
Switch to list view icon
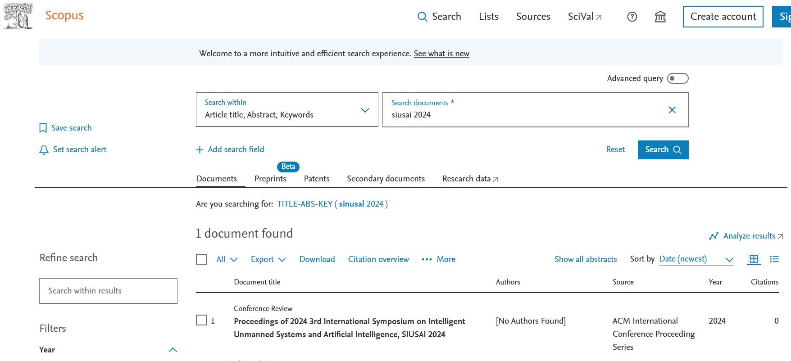click(774, 259)
